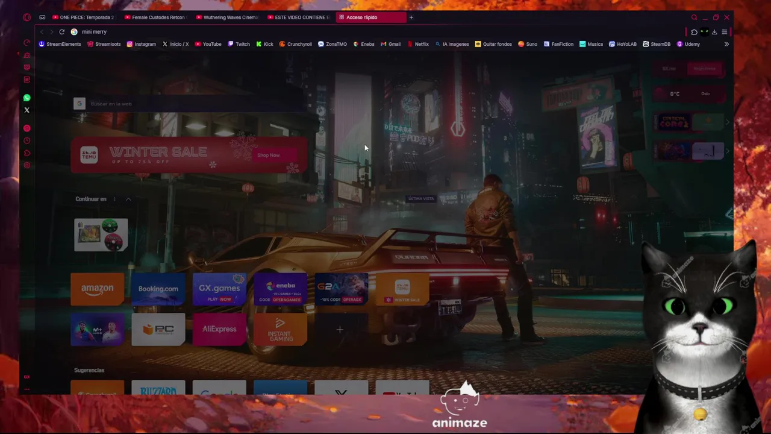Open the tab search magnifier icon
Viewport: 771px width, 434px height.
[x=694, y=17]
